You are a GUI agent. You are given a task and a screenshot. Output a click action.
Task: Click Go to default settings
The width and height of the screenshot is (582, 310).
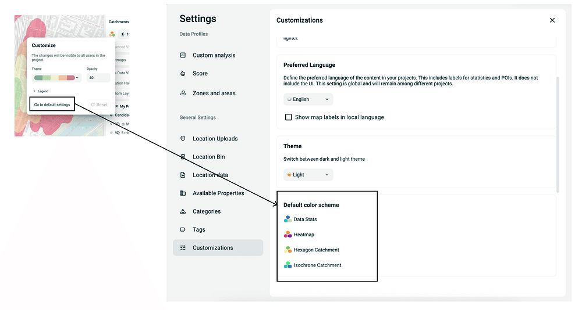52,105
